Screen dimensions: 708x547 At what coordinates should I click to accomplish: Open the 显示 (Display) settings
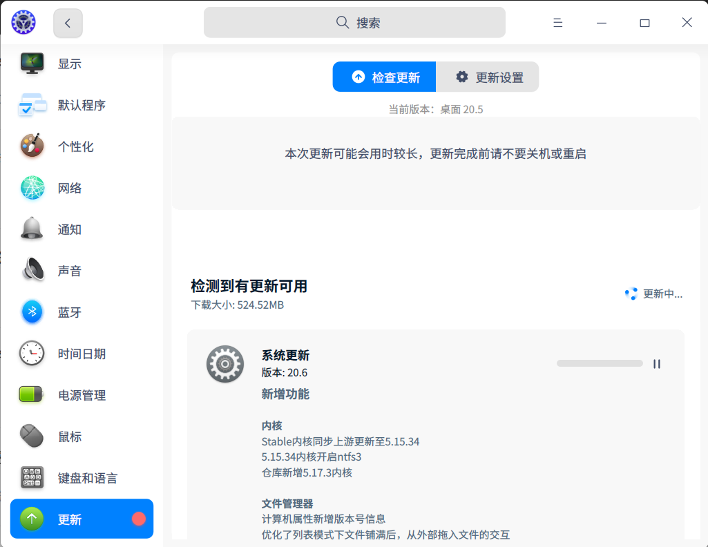(x=69, y=64)
